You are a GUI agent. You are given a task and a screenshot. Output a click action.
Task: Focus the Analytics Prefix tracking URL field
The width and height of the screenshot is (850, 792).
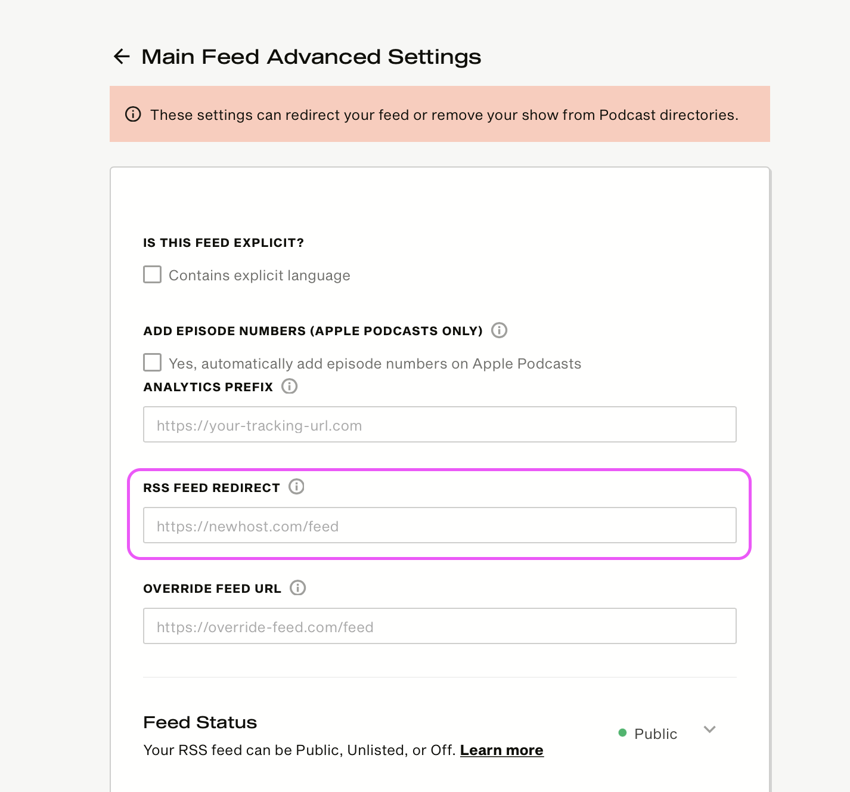pos(440,425)
